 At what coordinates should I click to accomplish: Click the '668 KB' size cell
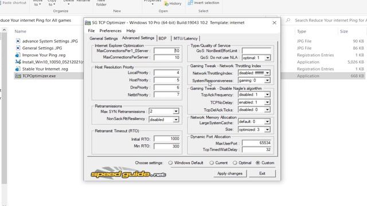357,76
